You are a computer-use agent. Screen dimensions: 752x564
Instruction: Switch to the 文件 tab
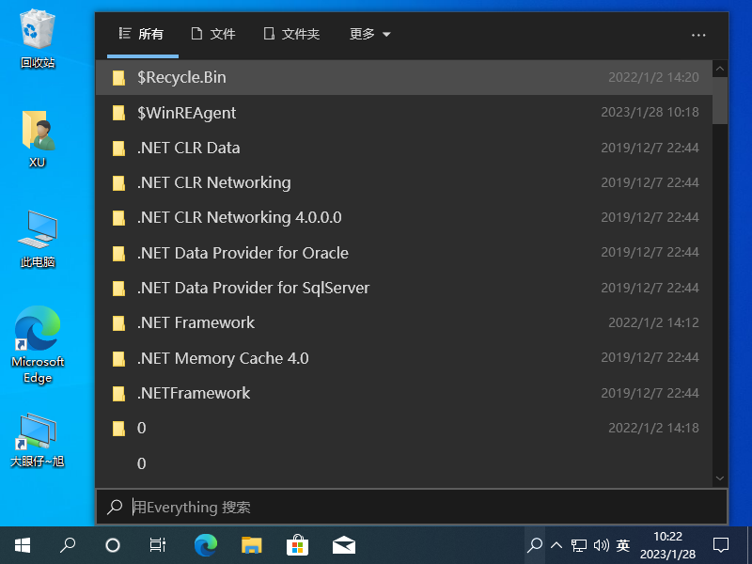(213, 34)
